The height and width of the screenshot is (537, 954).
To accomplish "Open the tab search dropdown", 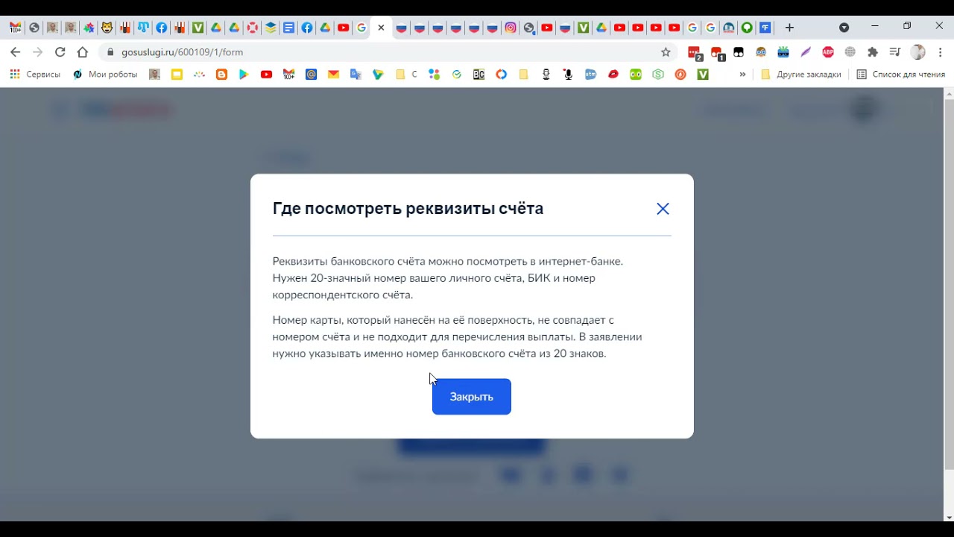I will (844, 28).
